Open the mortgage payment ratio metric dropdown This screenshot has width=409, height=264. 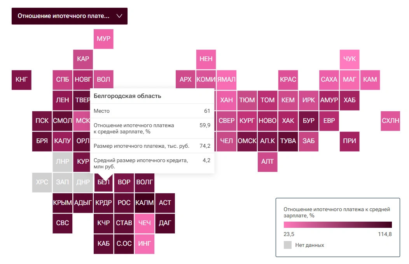[x=64, y=16]
